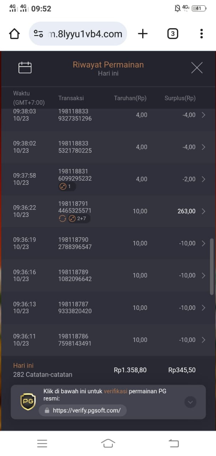Tap the browser home icon
The image size is (216, 456).
(x=14, y=34)
